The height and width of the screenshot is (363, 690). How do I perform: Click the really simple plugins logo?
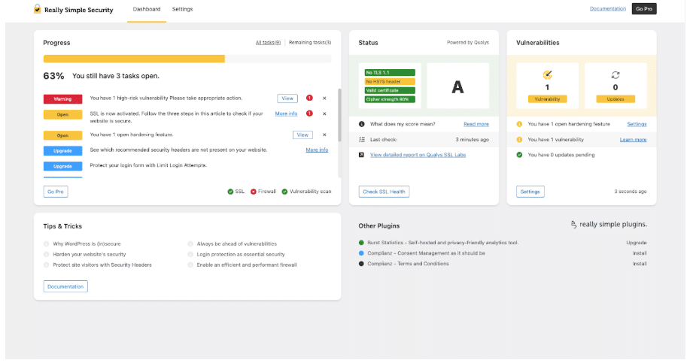coord(609,224)
